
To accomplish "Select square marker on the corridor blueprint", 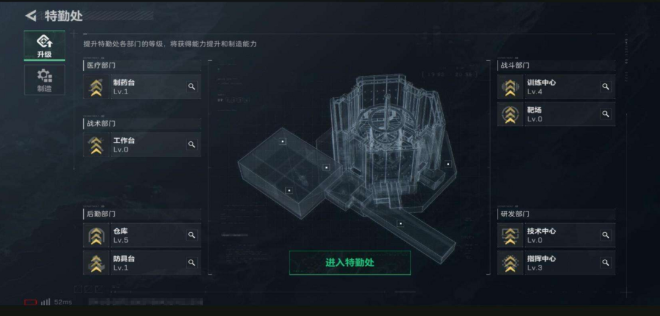I will (x=401, y=224).
